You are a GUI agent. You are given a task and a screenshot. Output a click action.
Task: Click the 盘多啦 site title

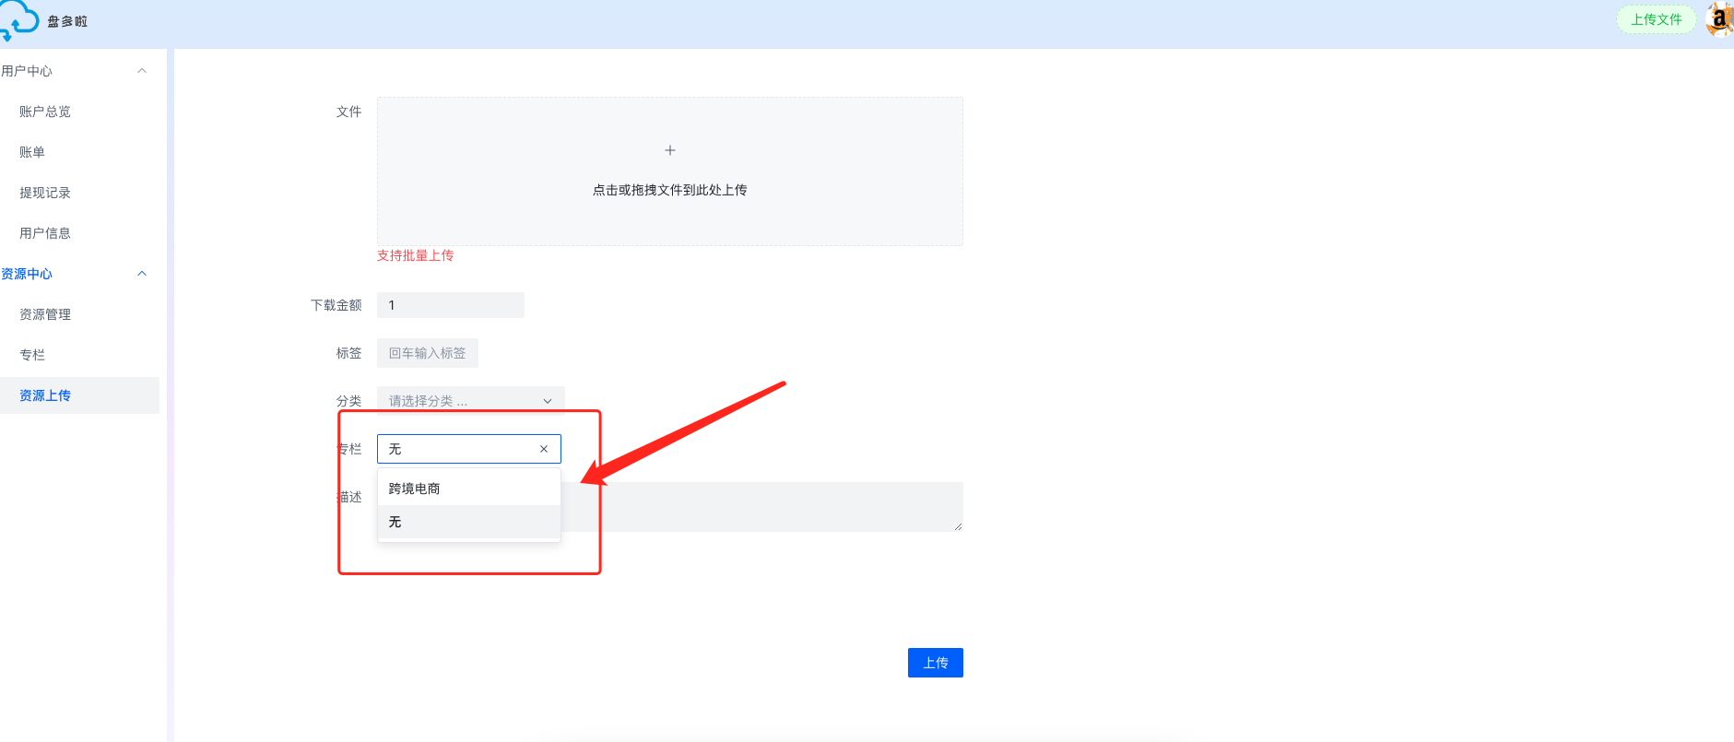click(67, 21)
